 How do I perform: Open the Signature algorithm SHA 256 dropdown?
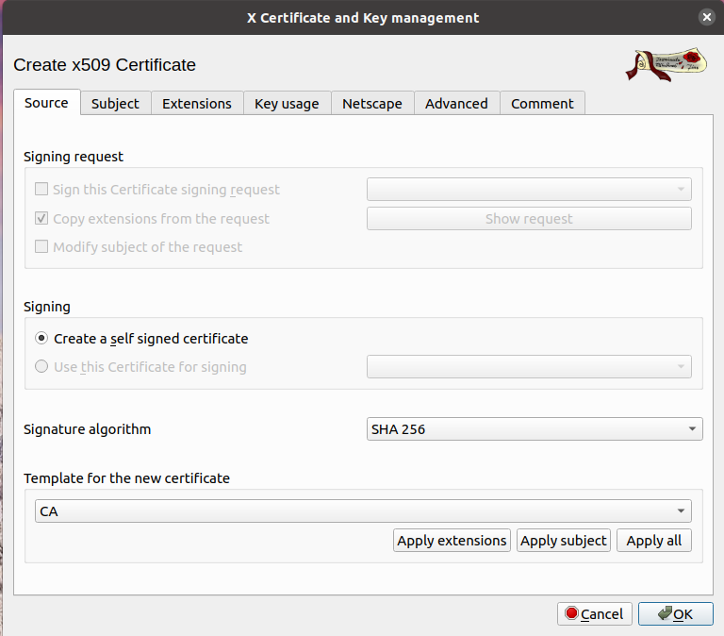tap(535, 429)
